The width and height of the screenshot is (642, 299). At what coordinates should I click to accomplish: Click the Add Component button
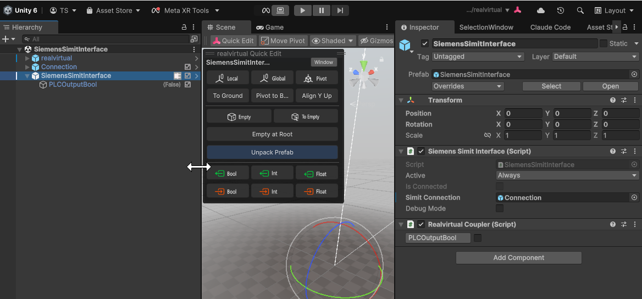(518, 258)
